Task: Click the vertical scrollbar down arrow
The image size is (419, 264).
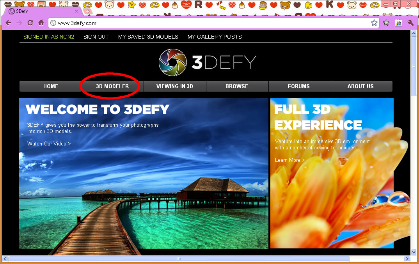Action: point(414,252)
